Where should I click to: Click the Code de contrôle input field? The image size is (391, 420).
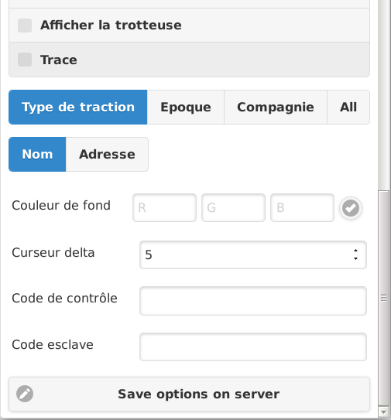pyautogui.click(x=253, y=301)
